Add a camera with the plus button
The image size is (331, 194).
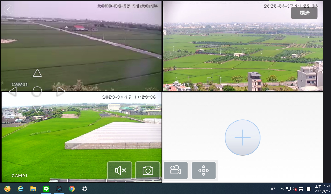(x=242, y=138)
